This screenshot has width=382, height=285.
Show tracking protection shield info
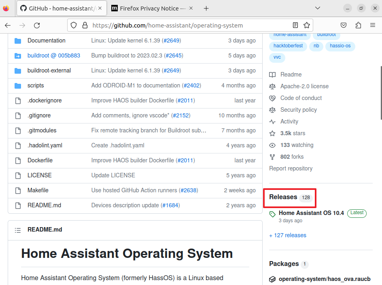point(74,25)
